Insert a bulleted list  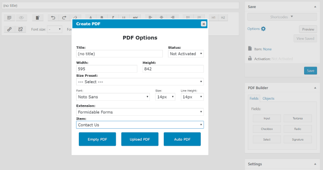(x=188, y=17)
